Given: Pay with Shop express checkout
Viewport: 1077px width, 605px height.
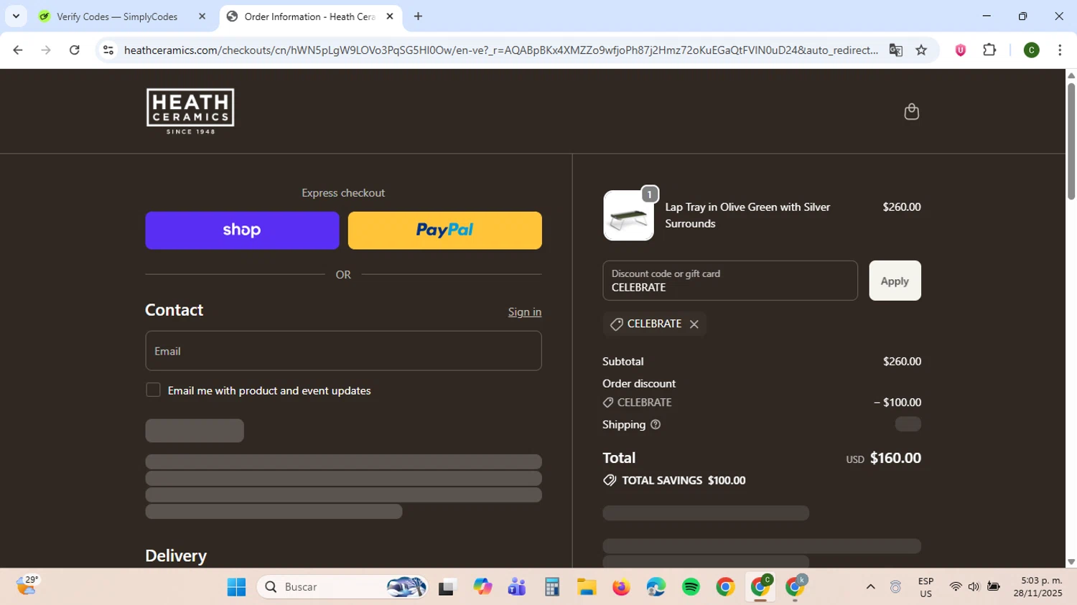Looking at the screenshot, I should 242,230.
